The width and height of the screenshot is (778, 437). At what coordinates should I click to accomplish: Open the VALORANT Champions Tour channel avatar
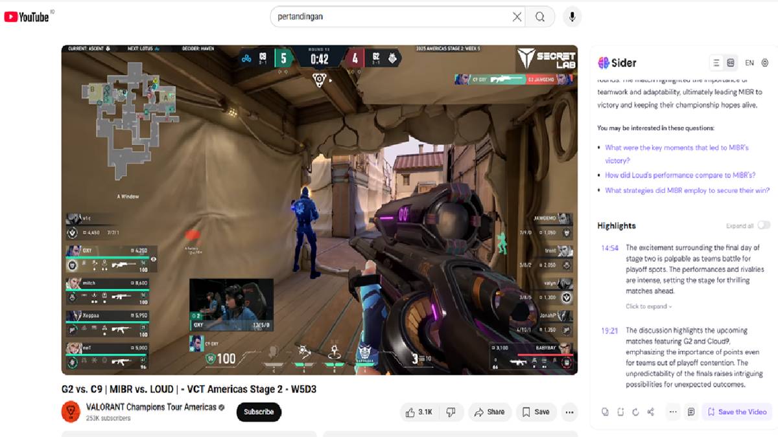tap(71, 412)
